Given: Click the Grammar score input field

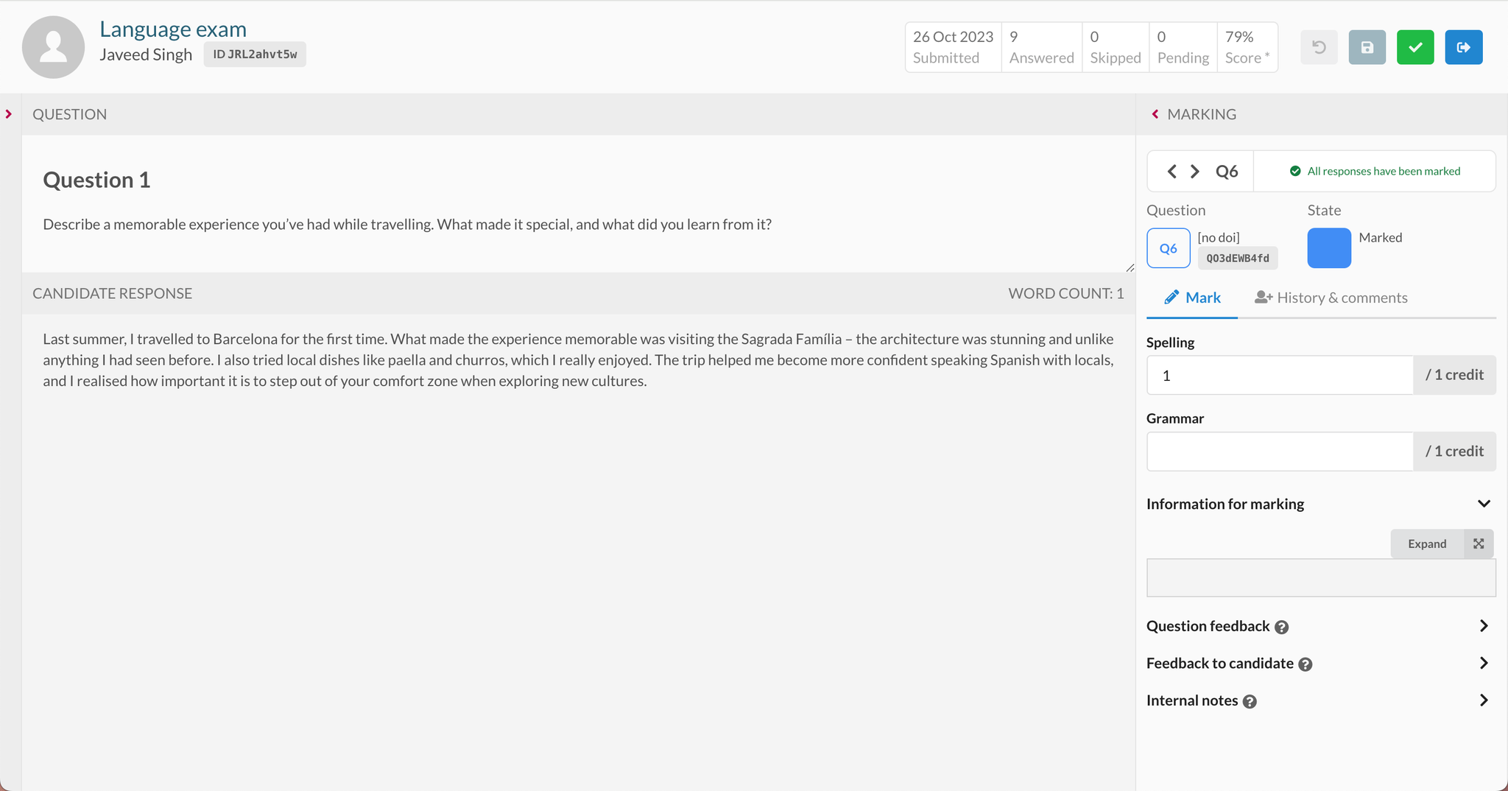Looking at the screenshot, I should click(x=1280, y=451).
